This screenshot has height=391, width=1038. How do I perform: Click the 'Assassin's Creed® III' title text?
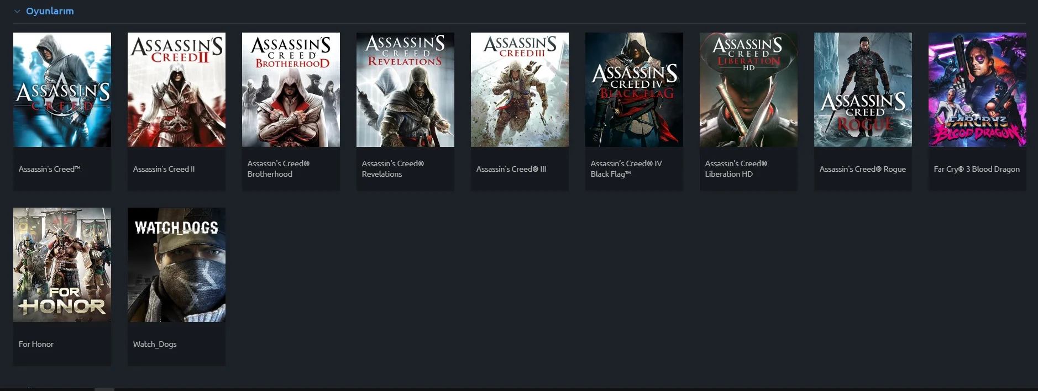pos(511,169)
